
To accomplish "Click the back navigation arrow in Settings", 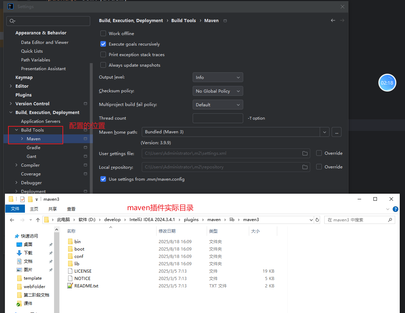I will pyautogui.click(x=333, y=20).
